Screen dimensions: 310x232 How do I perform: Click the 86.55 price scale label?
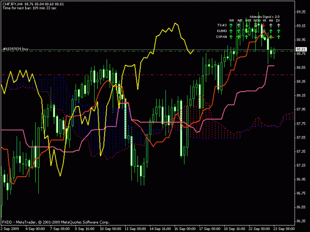coord(301,207)
